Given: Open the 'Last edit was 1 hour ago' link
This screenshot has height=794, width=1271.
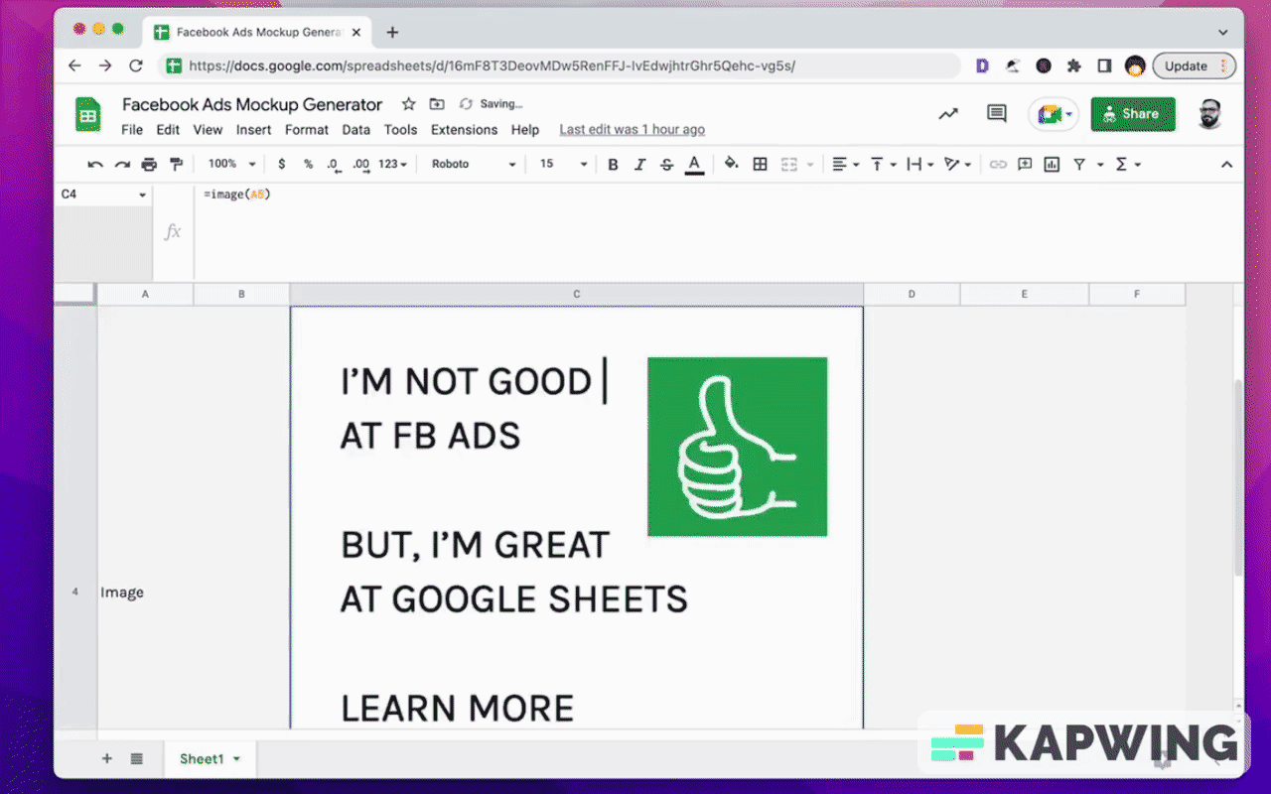Looking at the screenshot, I should (x=632, y=130).
